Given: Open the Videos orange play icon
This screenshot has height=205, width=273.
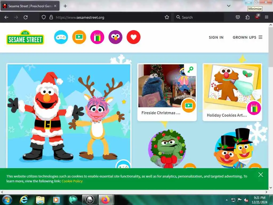Looking at the screenshot, I should [x=79, y=37].
